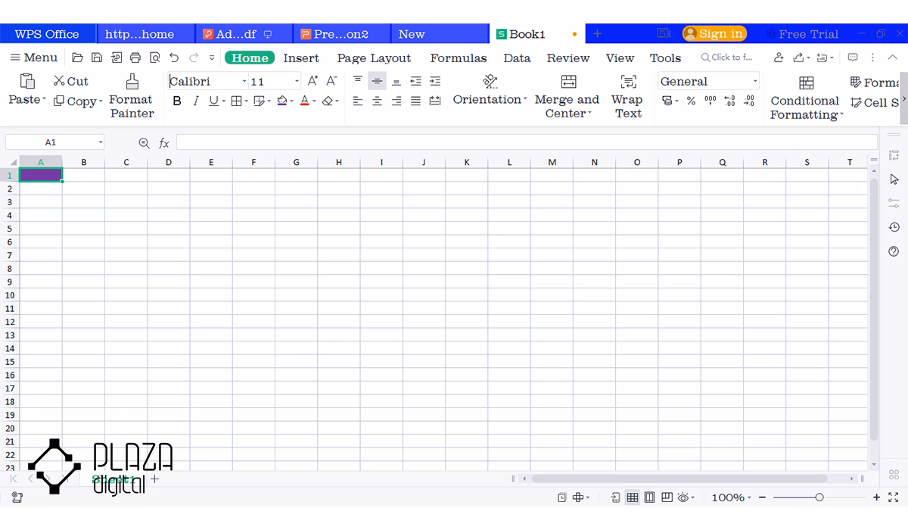Increase decimal places icon
The image size is (908, 530).
coord(729,101)
